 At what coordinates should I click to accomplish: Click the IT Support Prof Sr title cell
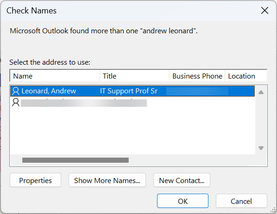coord(129,91)
